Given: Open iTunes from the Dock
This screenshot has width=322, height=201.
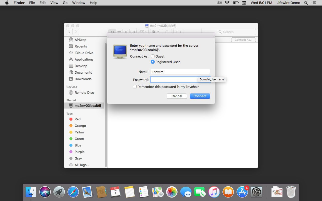Looking at the screenshot, I should tap(214, 192).
